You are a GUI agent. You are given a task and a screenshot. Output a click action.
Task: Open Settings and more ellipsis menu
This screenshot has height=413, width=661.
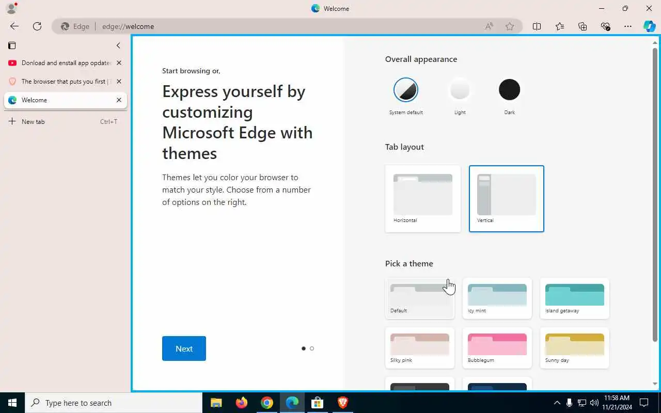(x=628, y=26)
